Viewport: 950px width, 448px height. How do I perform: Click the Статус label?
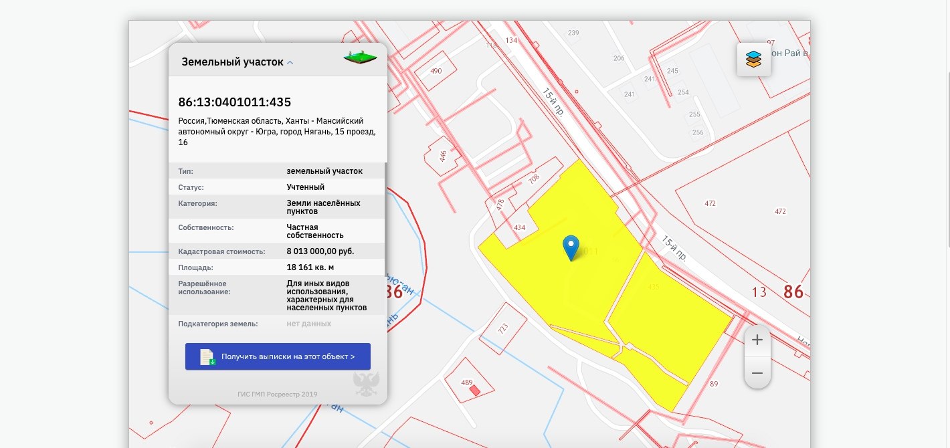[191, 187]
